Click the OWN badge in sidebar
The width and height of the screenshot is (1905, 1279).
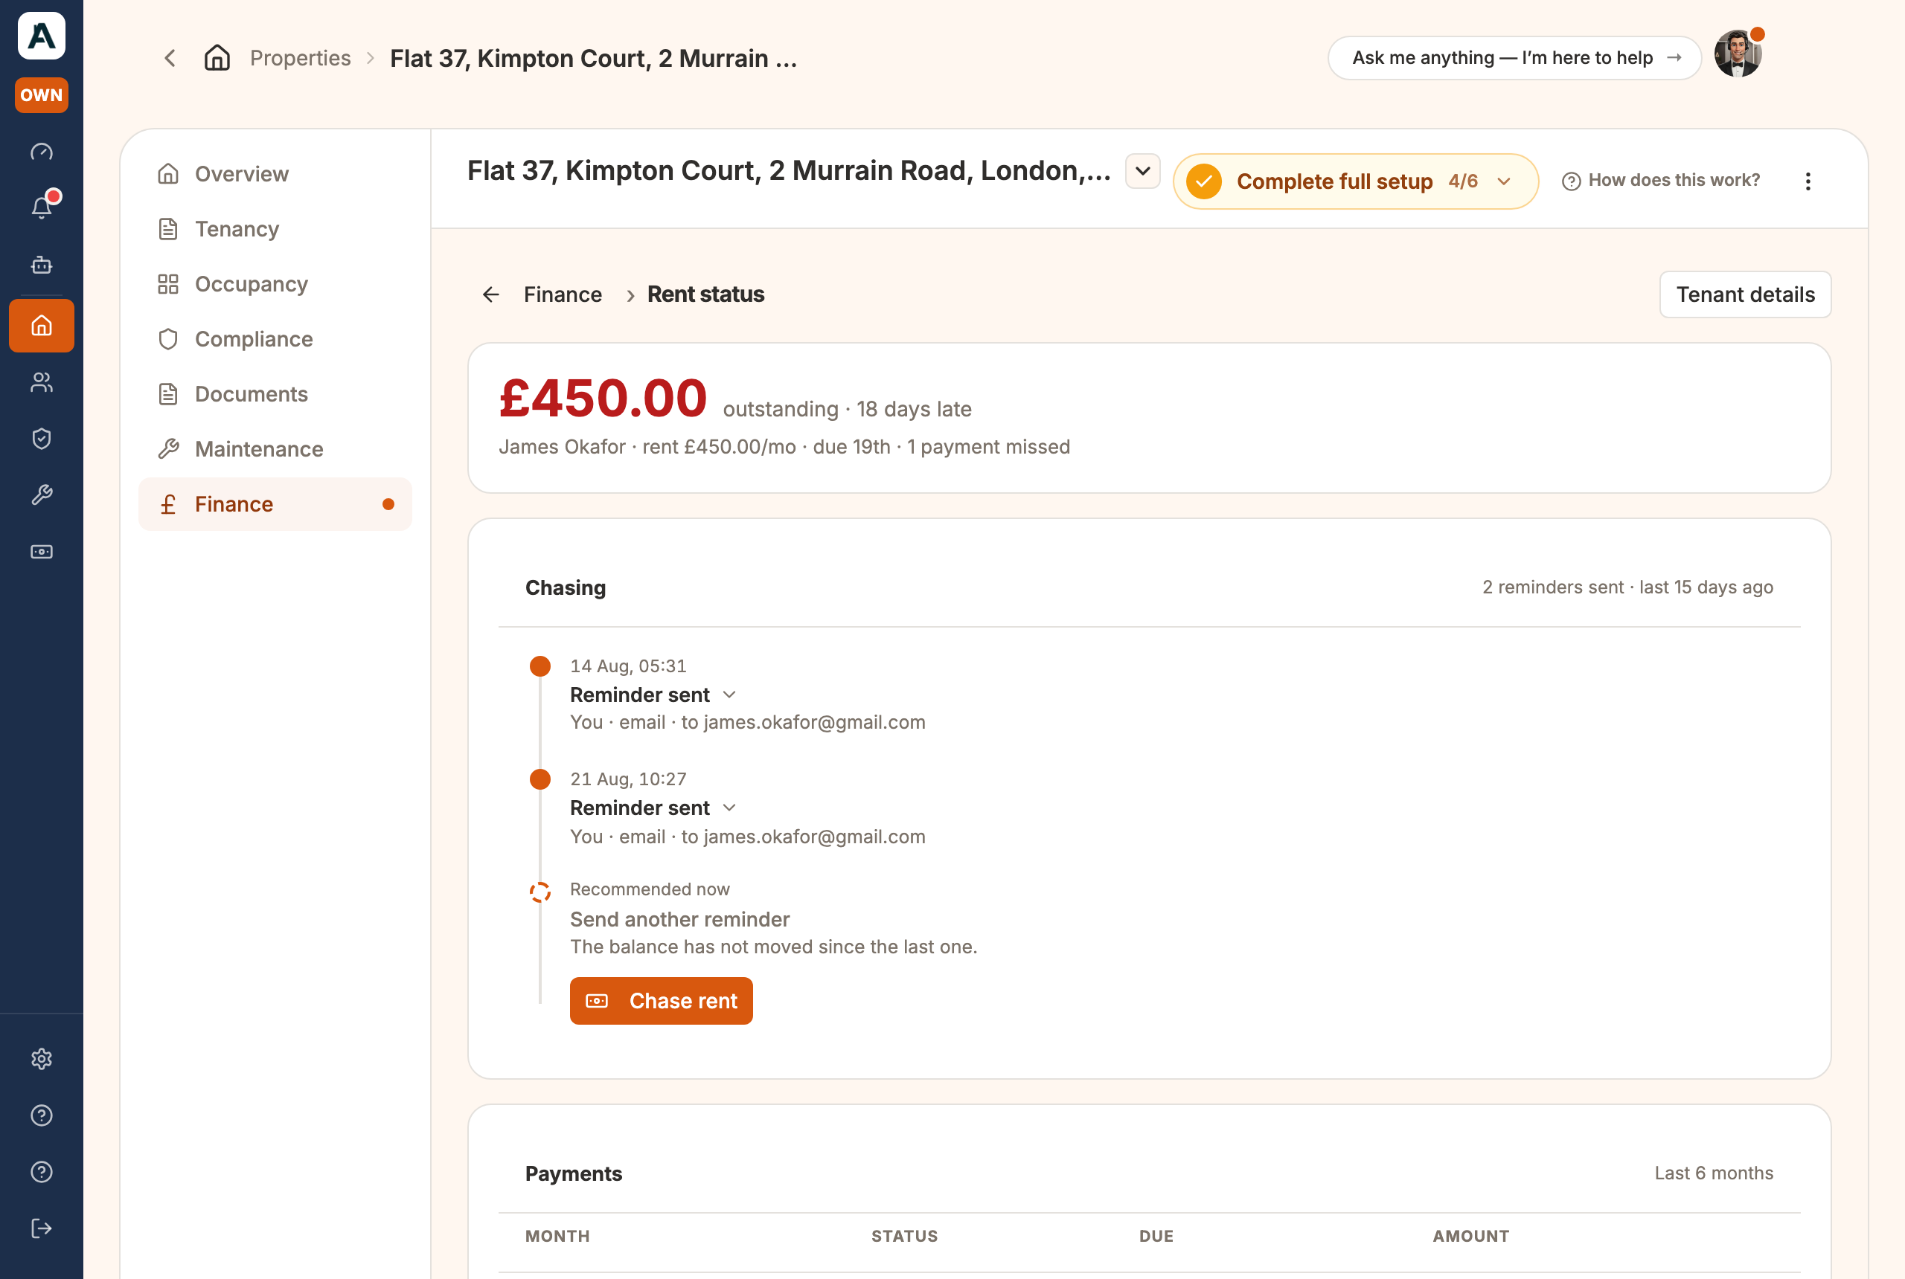(x=42, y=94)
